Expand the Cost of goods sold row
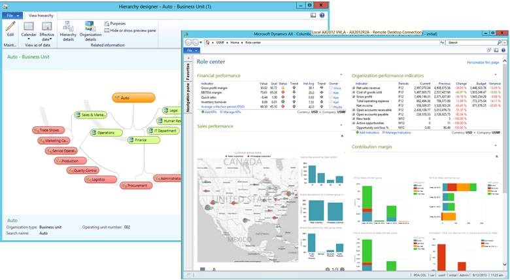Viewport: 510px width, 280px height. click(x=354, y=92)
